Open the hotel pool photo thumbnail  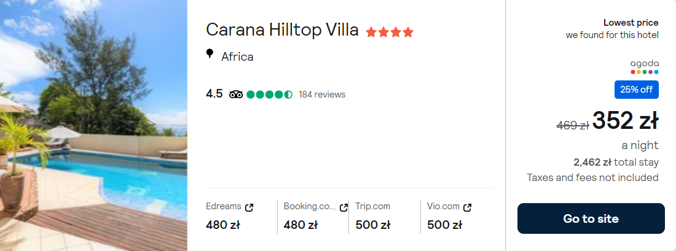[x=93, y=125]
